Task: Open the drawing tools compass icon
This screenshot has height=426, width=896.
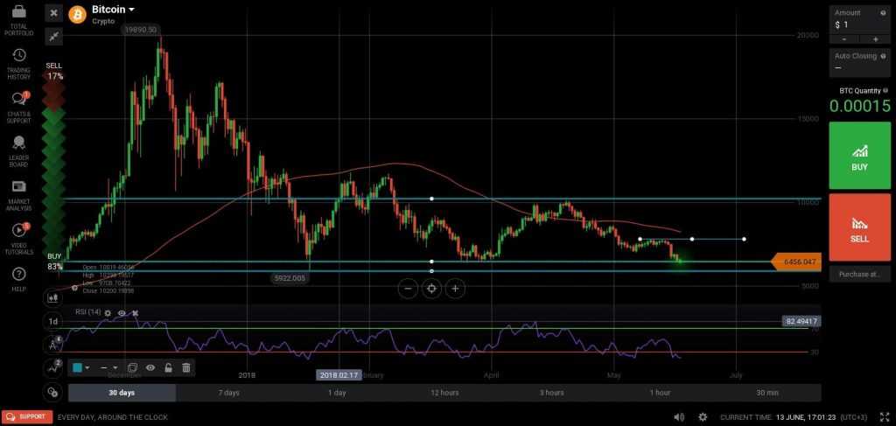Action: [53, 345]
